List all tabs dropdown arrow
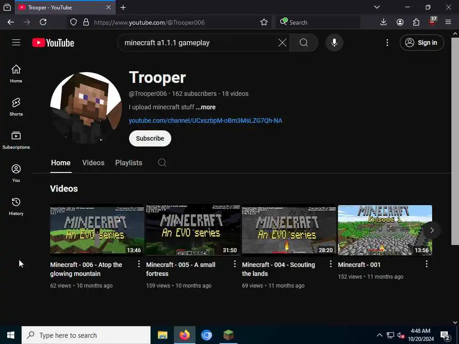The width and height of the screenshot is (459, 344). click(377, 7)
